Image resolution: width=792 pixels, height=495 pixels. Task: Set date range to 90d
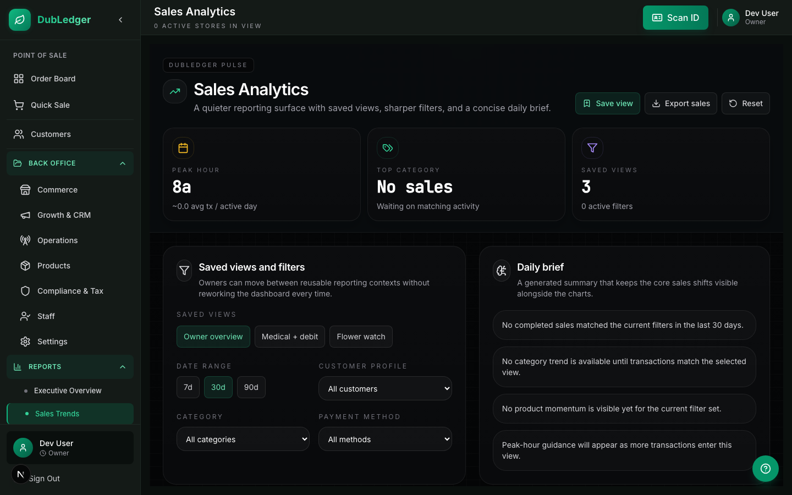(x=251, y=387)
